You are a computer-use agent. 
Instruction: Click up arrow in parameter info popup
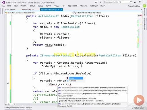pyautogui.click(x=127, y=93)
